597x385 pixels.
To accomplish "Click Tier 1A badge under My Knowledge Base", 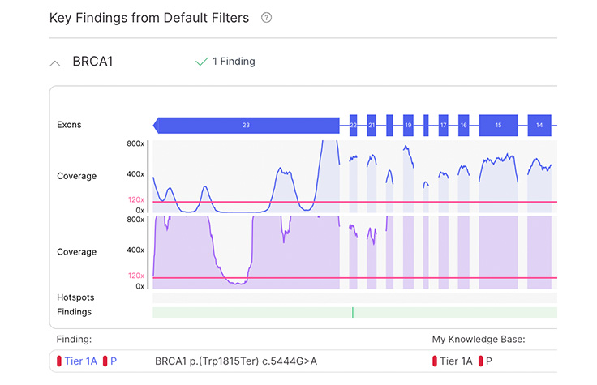I will (456, 361).
